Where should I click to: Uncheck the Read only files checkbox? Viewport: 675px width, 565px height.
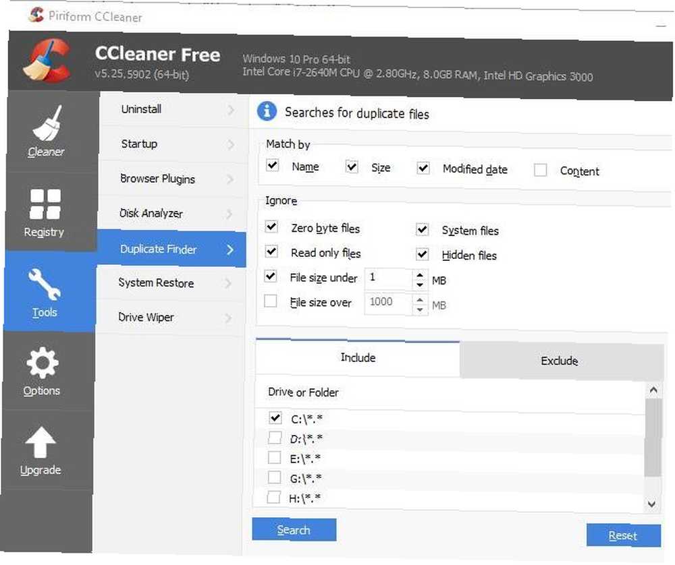click(271, 251)
